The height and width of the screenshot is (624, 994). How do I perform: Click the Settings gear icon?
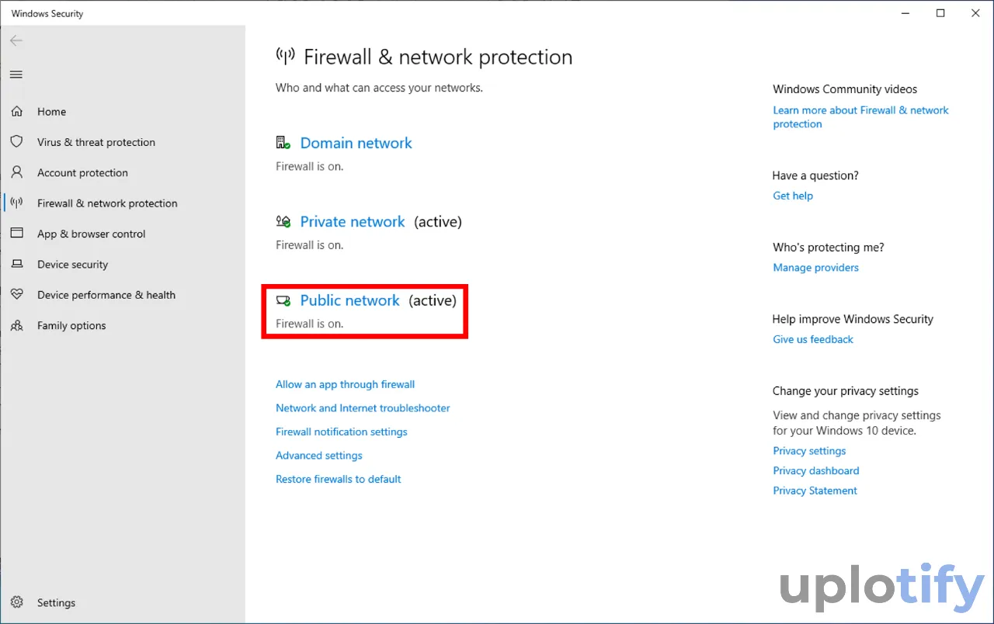[x=17, y=603]
